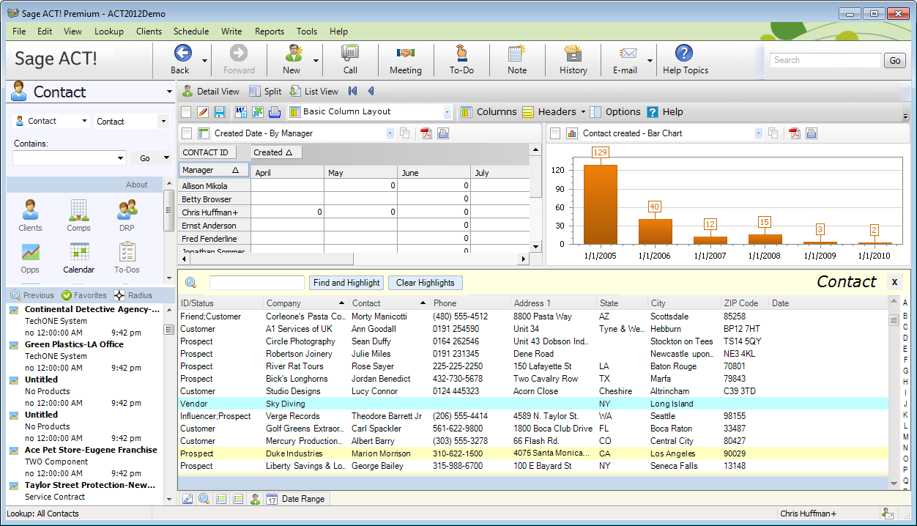Tick the checkbox left of Contact created - Bar Chart

555,133
